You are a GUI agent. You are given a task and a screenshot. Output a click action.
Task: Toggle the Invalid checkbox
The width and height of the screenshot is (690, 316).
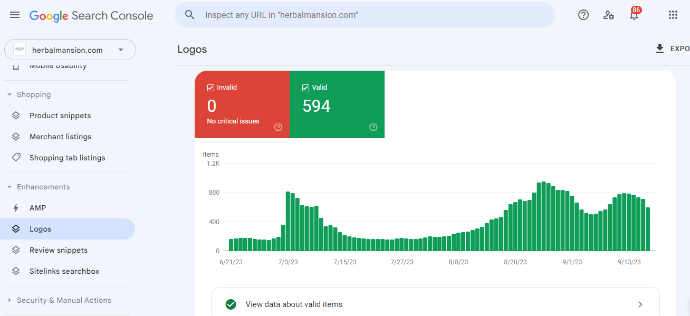tap(210, 88)
